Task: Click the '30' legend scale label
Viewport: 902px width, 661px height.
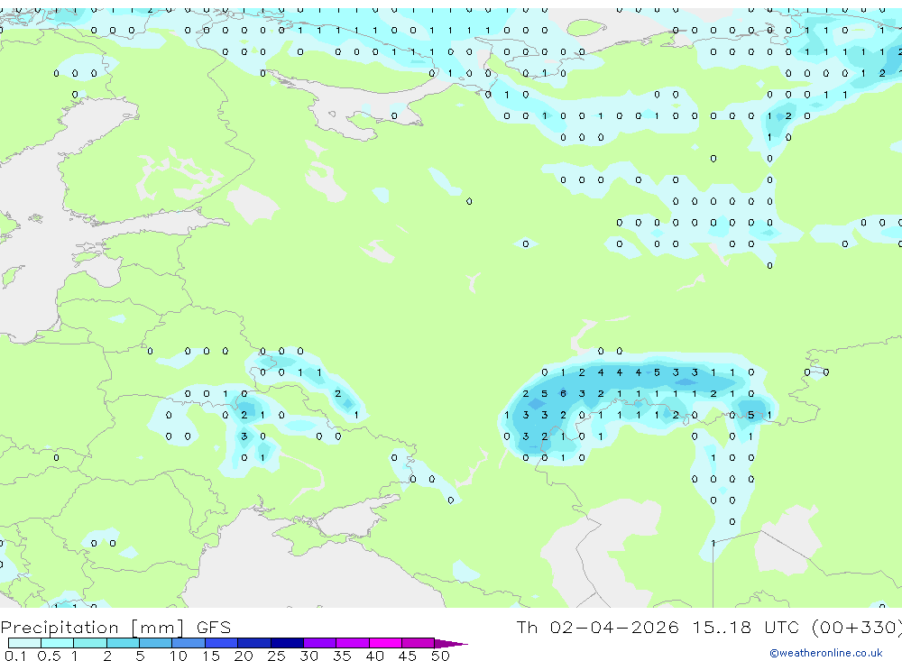Action: (308, 656)
